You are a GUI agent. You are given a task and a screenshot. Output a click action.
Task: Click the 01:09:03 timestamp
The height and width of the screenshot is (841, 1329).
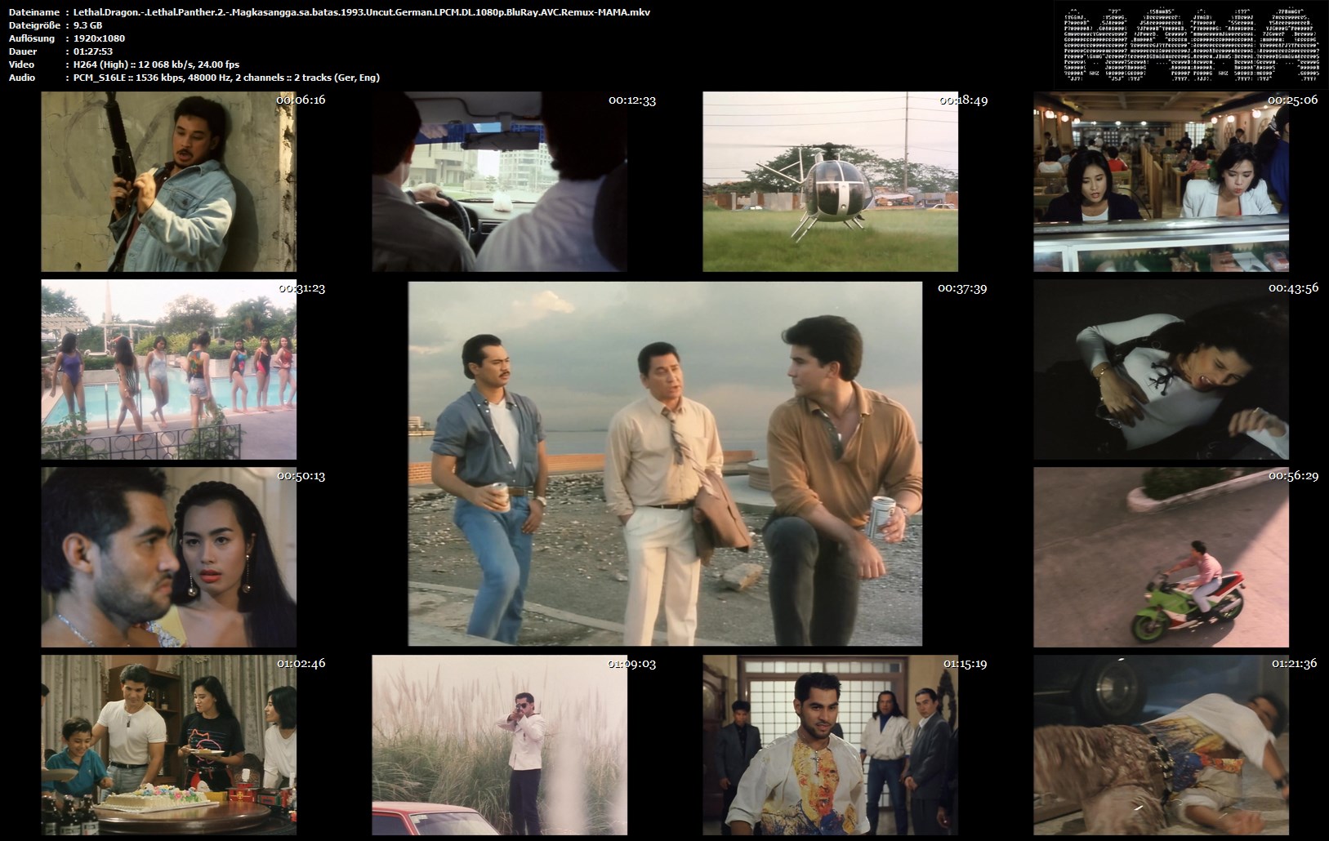632,663
